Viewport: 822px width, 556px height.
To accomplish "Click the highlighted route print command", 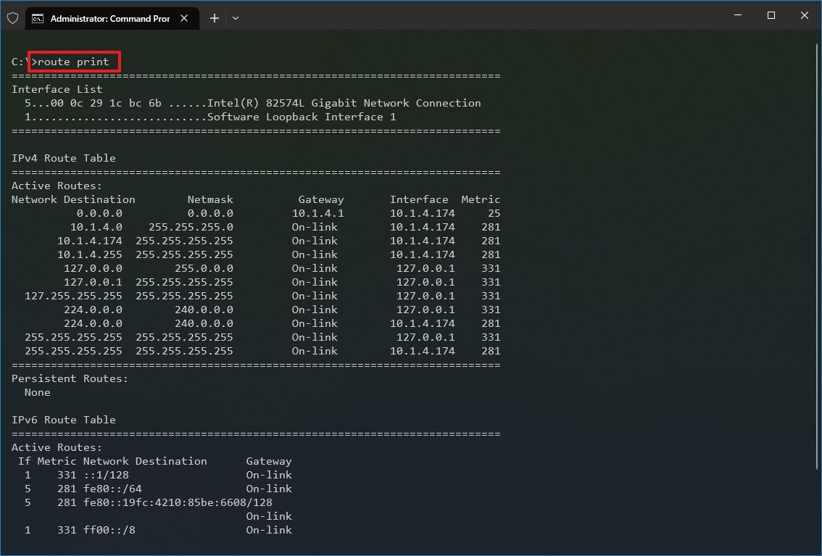I will [x=73, y=62].
